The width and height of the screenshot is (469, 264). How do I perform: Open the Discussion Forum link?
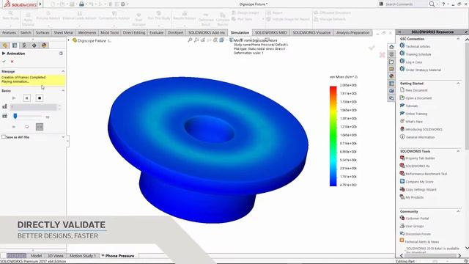click(418, 234)
